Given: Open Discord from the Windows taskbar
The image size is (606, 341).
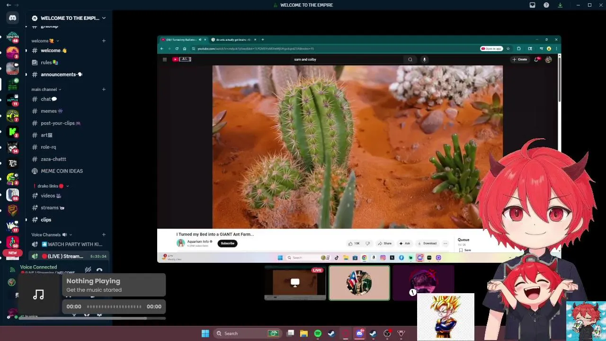Looking at the screenshot, I should coord(359,333).
